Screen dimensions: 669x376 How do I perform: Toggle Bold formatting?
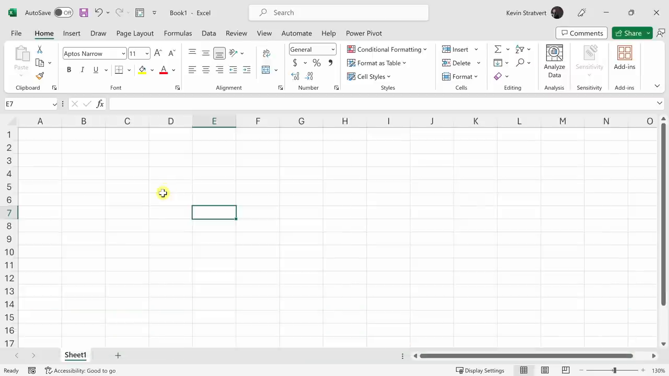click(69, 70)
